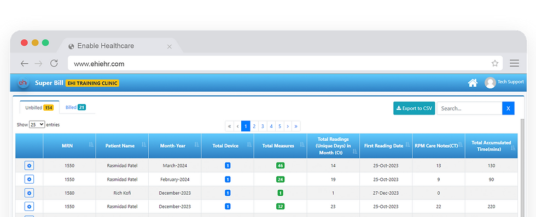Open gear settings for March-2024 row
The width and height of the screenshot is (536, 217).
29,166
